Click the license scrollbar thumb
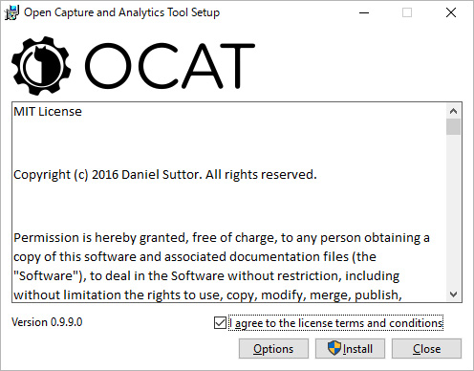The width and height of the screenshot is (474, 371). 453,127
